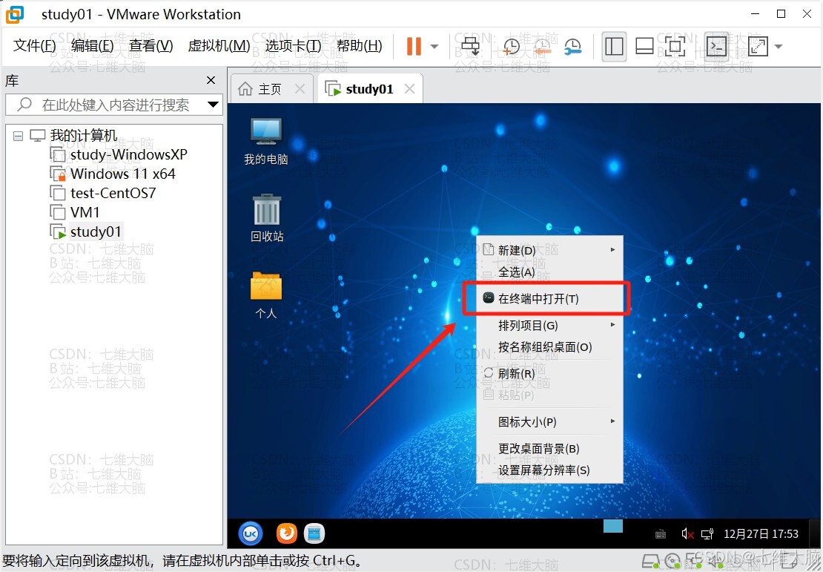Open the 文件(F) menu

[x=35, y=46]
